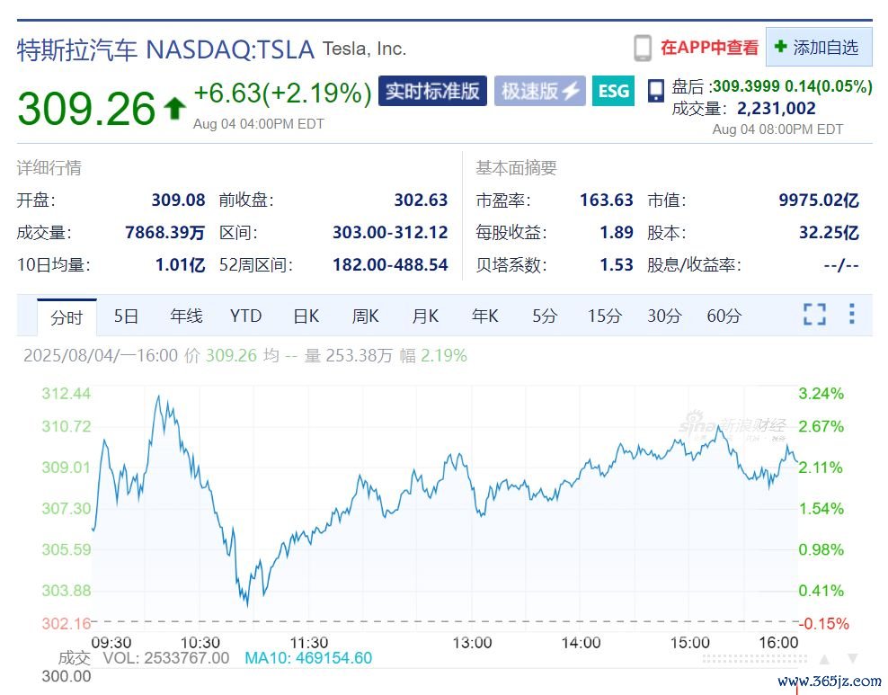888x695 pixels.
Task: Click the down triangle below the chart
Action: coord(852,658)
